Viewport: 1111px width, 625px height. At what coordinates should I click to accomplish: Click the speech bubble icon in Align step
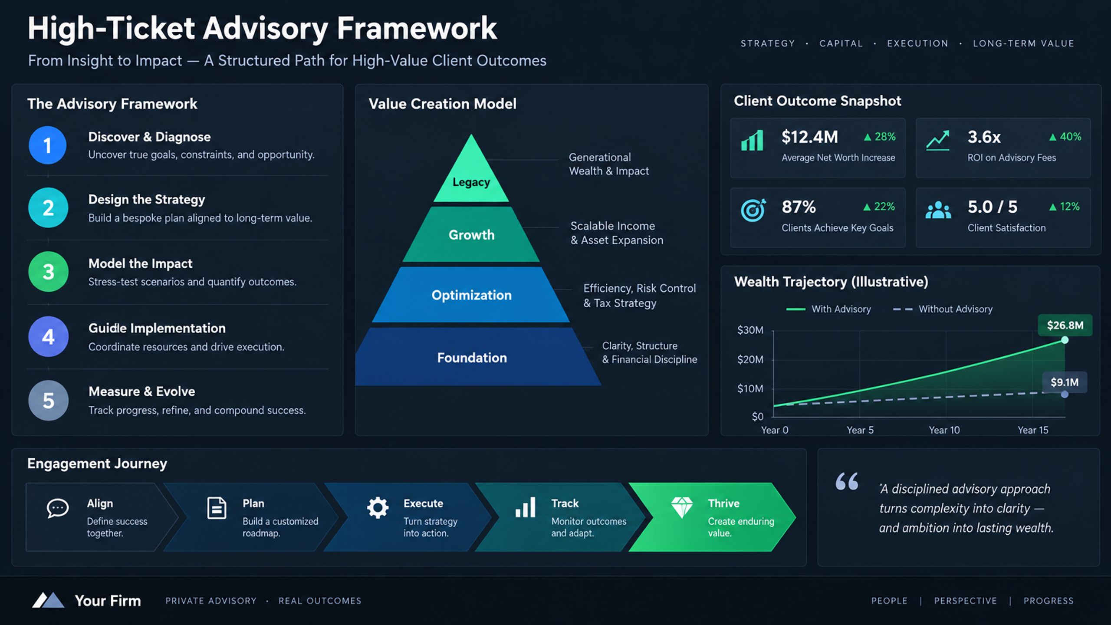(58, 508)
